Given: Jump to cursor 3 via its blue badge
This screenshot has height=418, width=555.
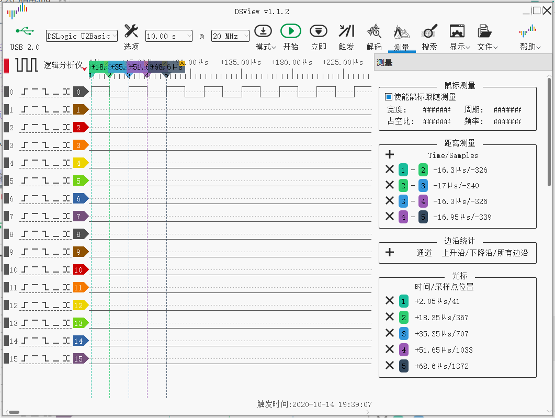Looking at the screenshot, I should coord(403,334).
